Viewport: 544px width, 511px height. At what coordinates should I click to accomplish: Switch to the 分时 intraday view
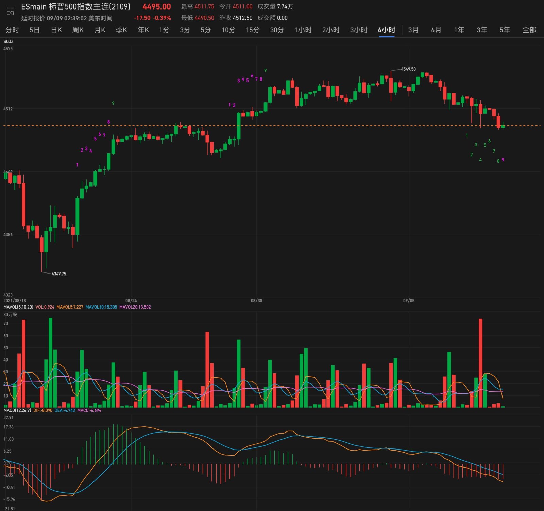click(12, 30)
